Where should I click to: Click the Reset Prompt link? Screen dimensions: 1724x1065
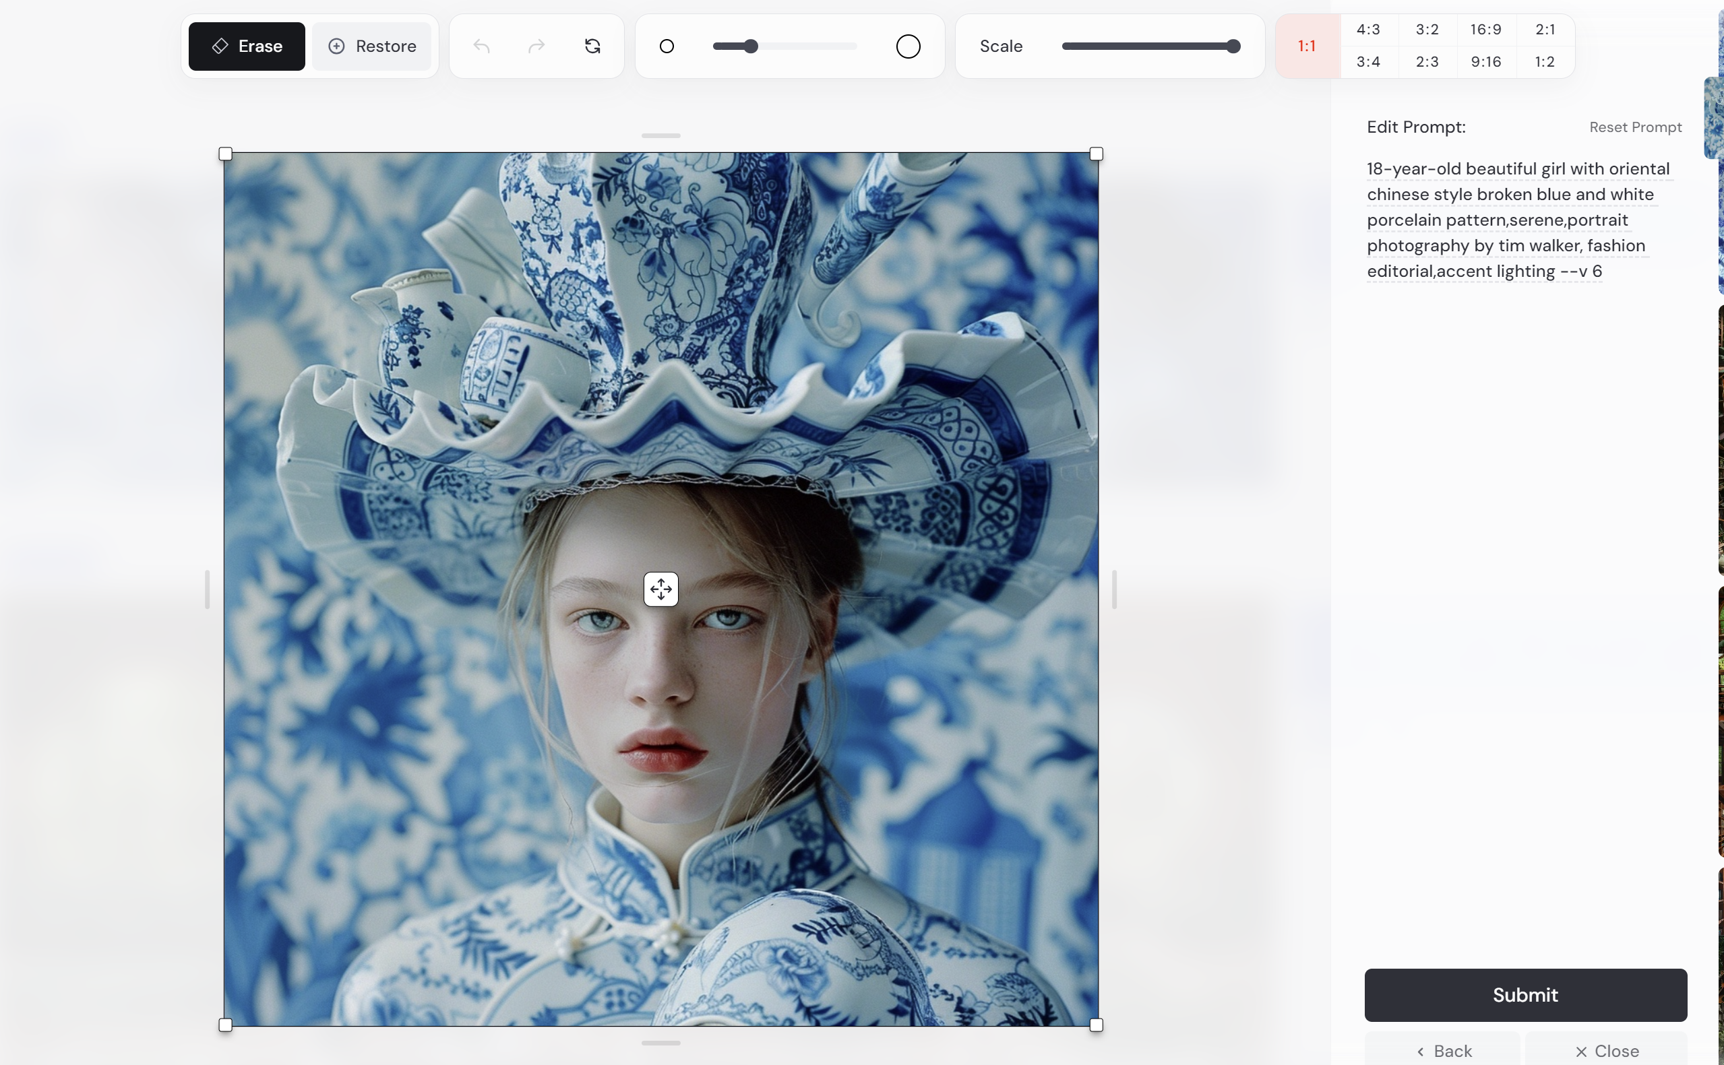coord(1634,127)
